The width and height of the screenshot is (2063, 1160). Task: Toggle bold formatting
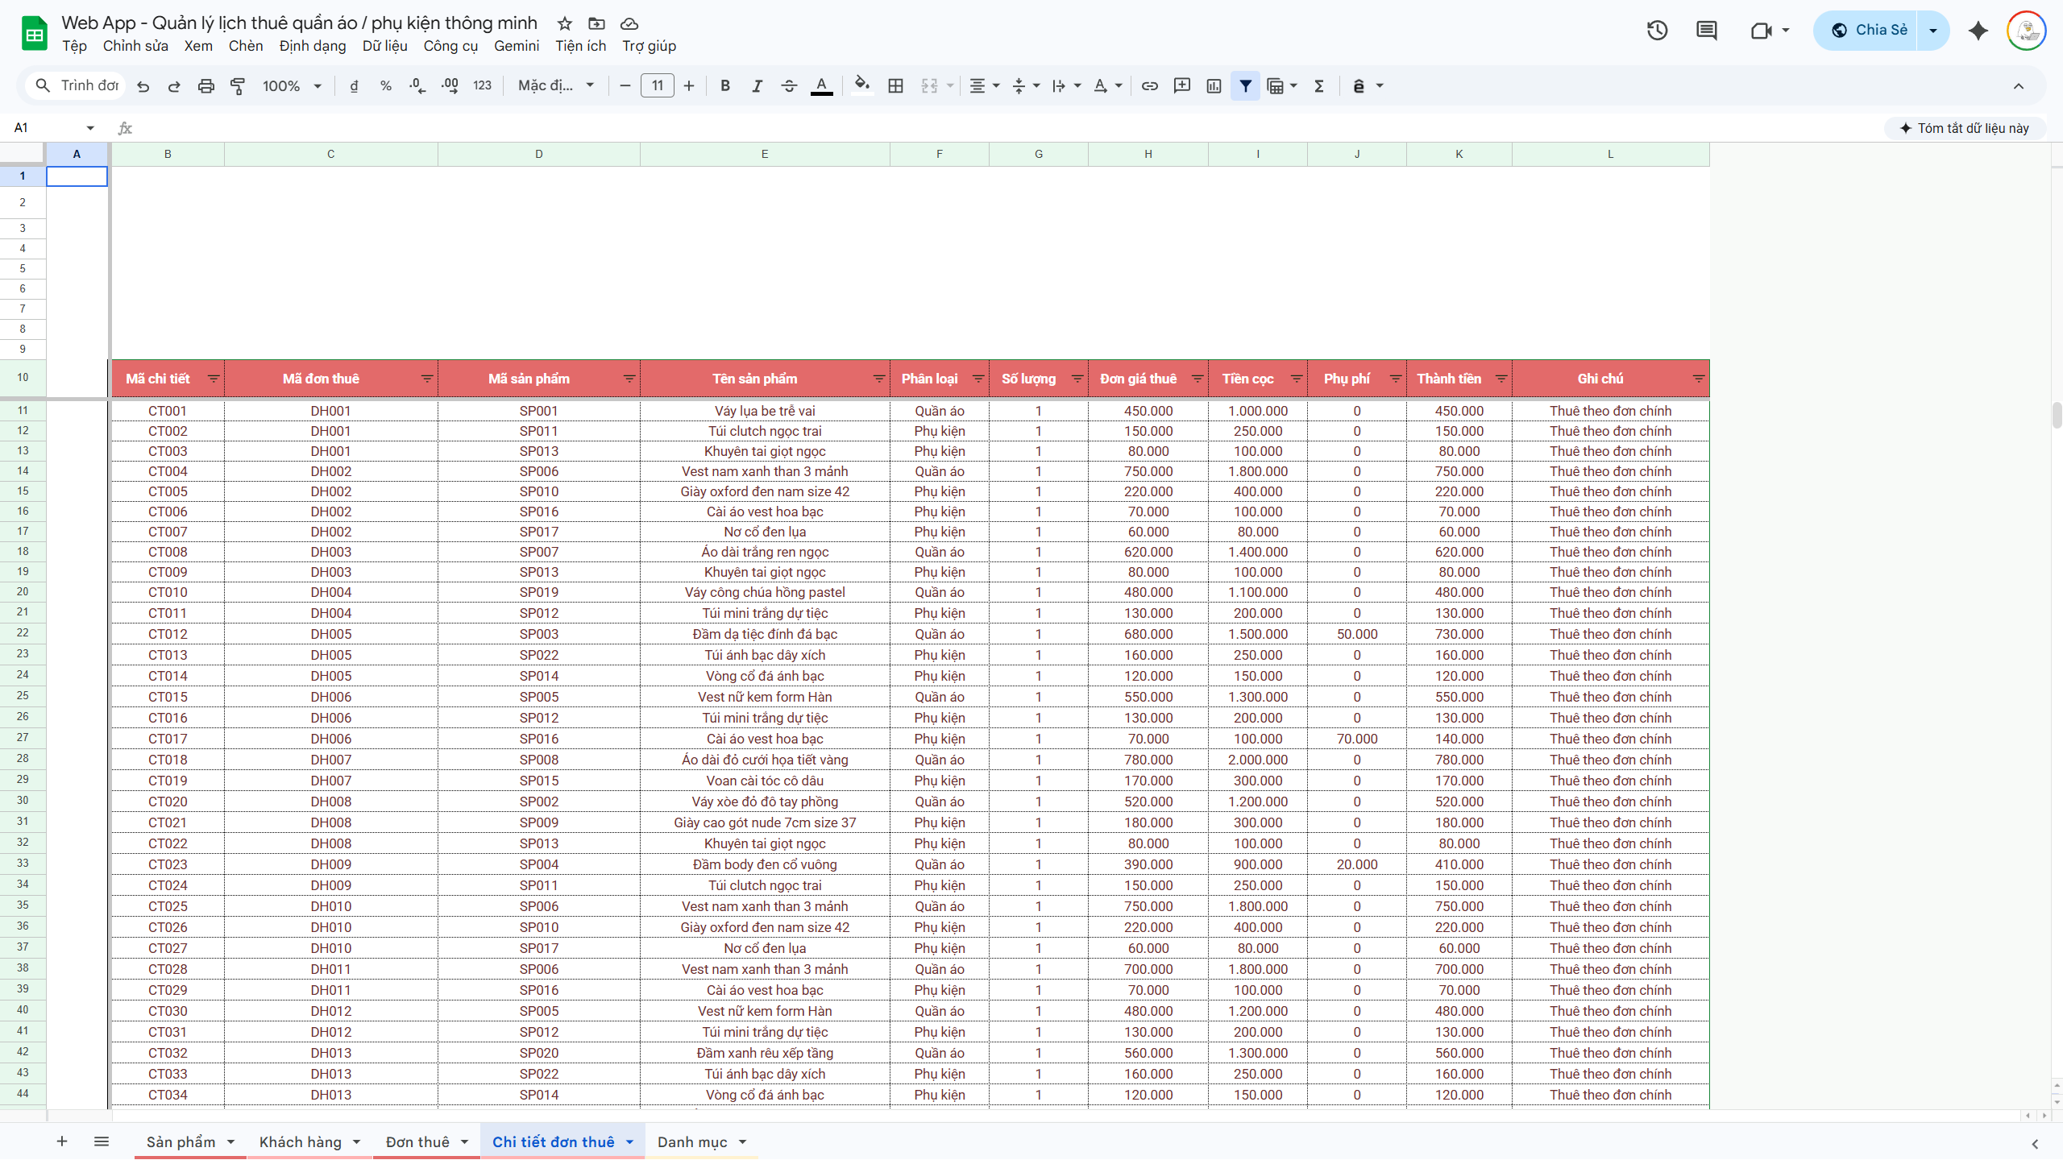725,86
